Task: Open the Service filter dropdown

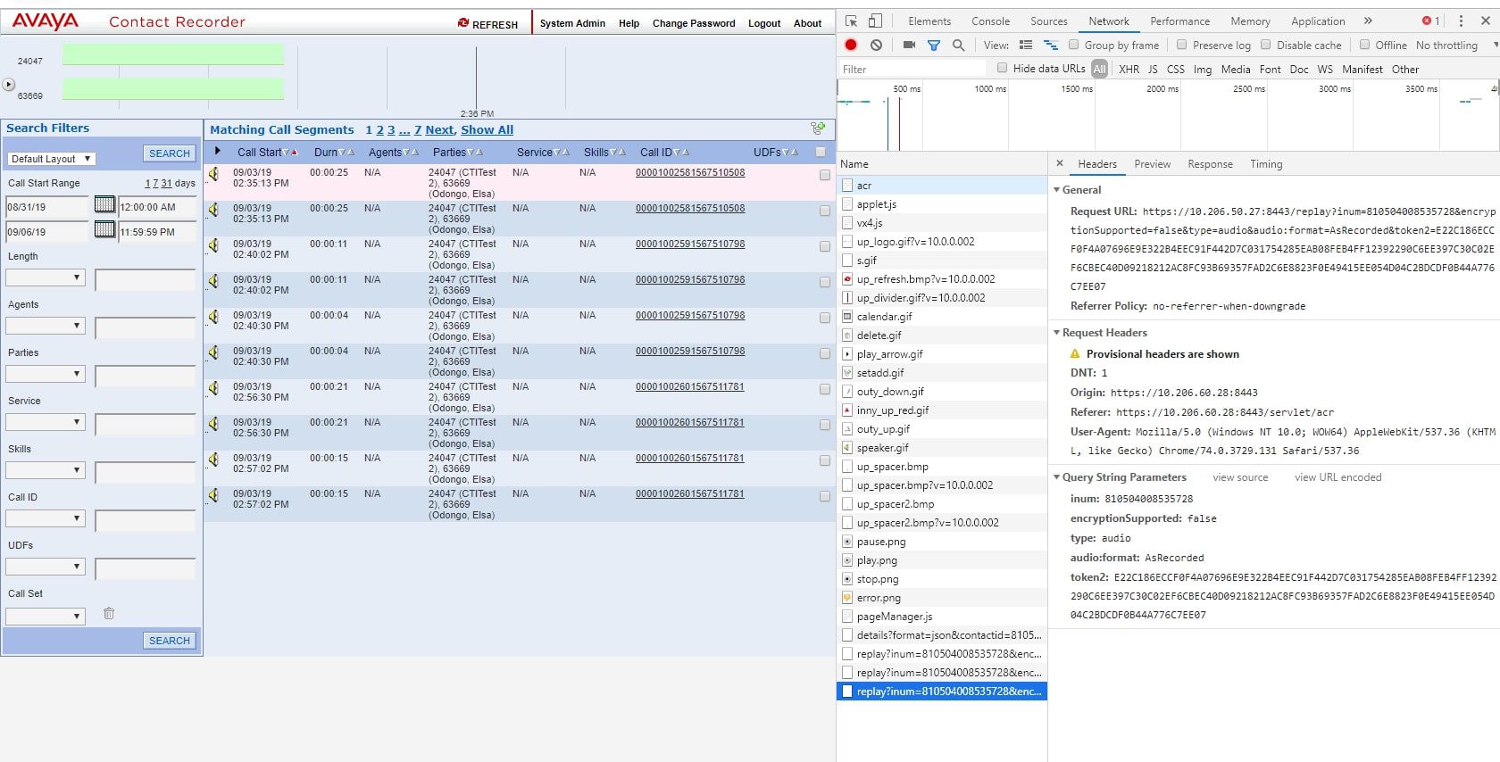Action: pos(46,422)
